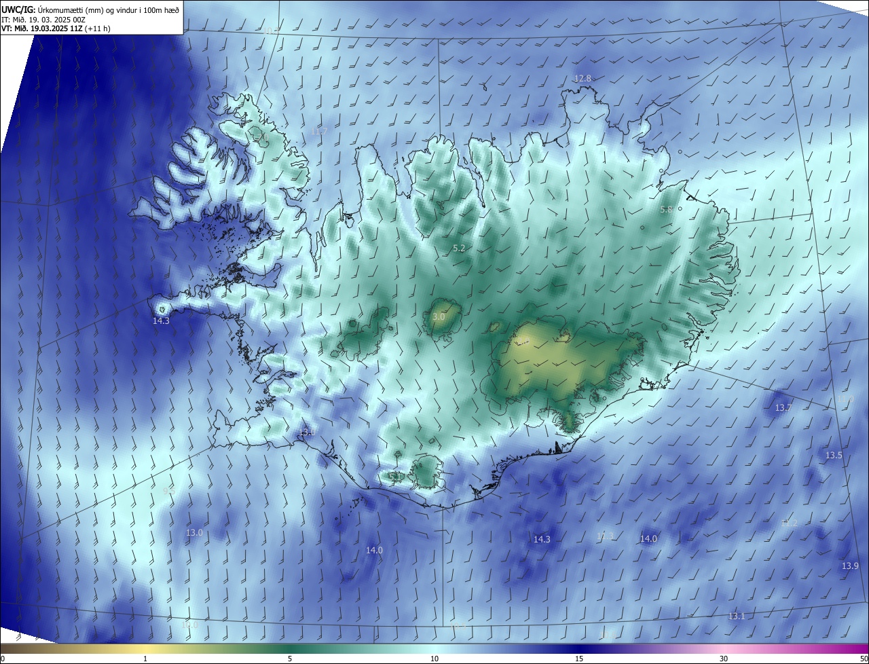Image resolution: width=869 pixels, height=664 pixels.
Task: Click the colorbar tick label 0
Action: tap(2, 659)
